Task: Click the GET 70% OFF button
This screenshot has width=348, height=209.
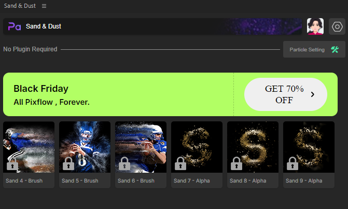Action: [x=286, y=94]
